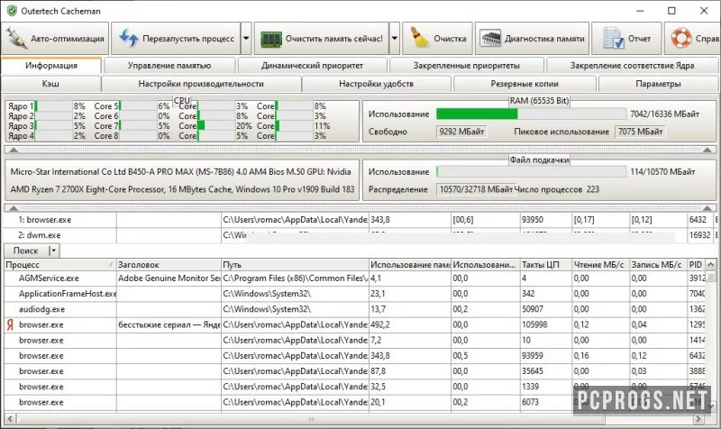Sort by the Чтение МБ/с column header
721x429 pixels.
[601, 265]
